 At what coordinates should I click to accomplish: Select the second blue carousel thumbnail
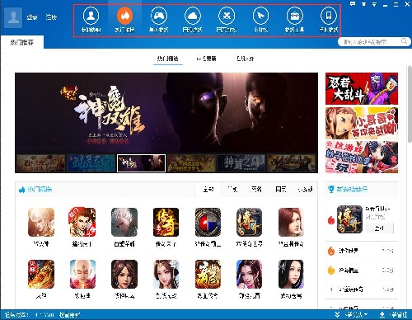click(x=91, y=163)
